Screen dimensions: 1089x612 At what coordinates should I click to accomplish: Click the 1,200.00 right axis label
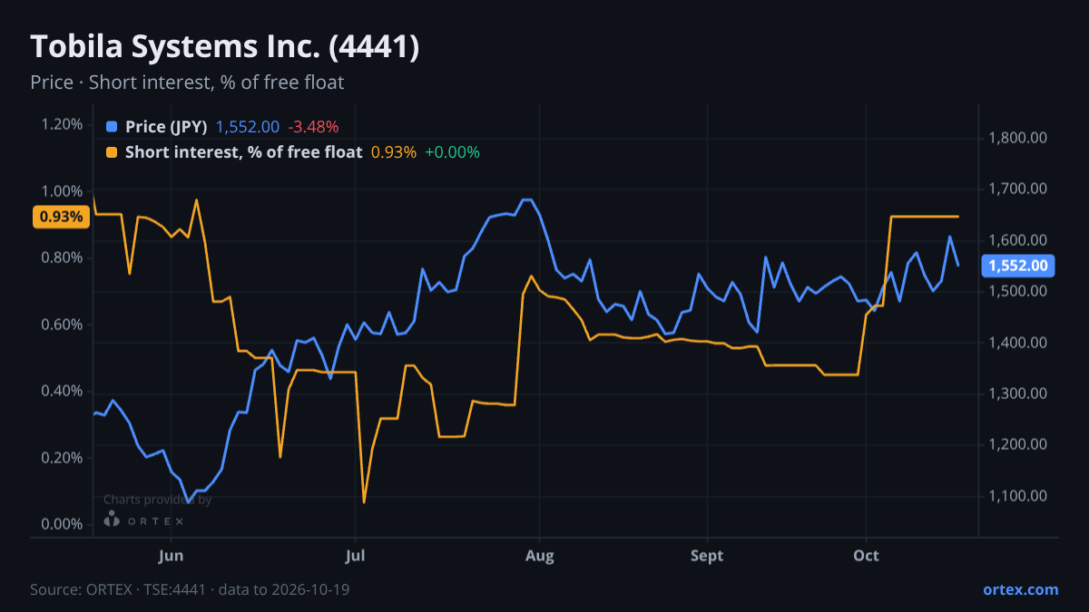pos(1018,444)
